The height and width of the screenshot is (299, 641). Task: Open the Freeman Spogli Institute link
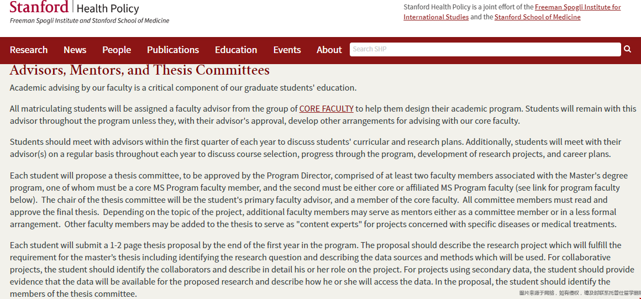click(577, 7)
